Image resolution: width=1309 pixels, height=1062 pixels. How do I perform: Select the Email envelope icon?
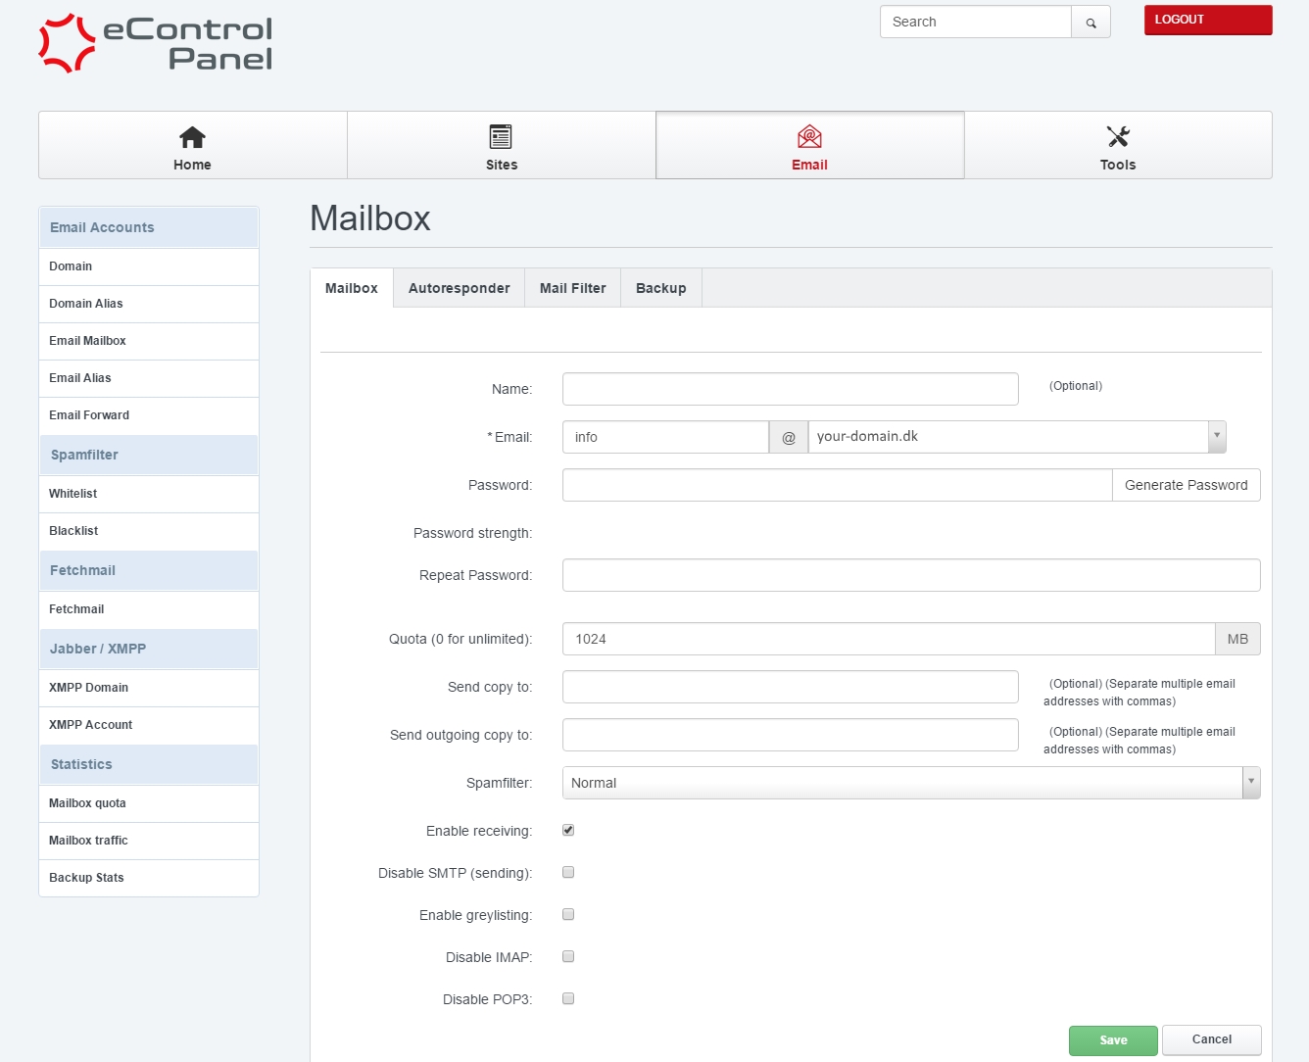(x=809, y=137)
